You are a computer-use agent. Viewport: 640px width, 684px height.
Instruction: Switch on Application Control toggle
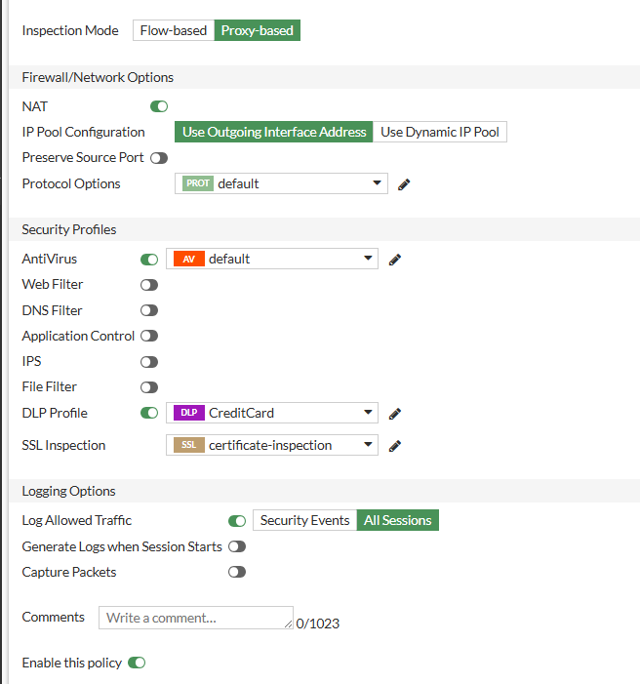149,336
